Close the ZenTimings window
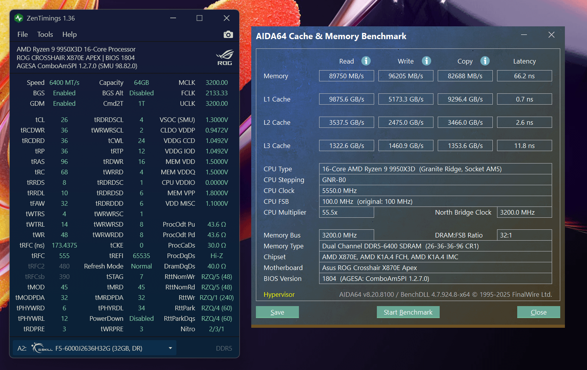 point(226,18)
